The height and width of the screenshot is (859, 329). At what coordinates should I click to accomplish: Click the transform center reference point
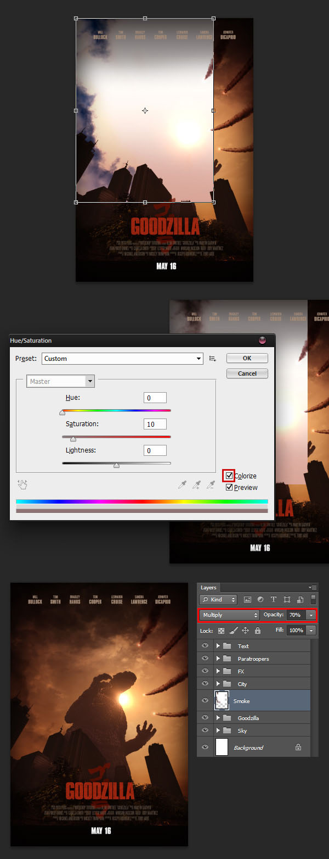pyautogui.click(x=145, y=110)
